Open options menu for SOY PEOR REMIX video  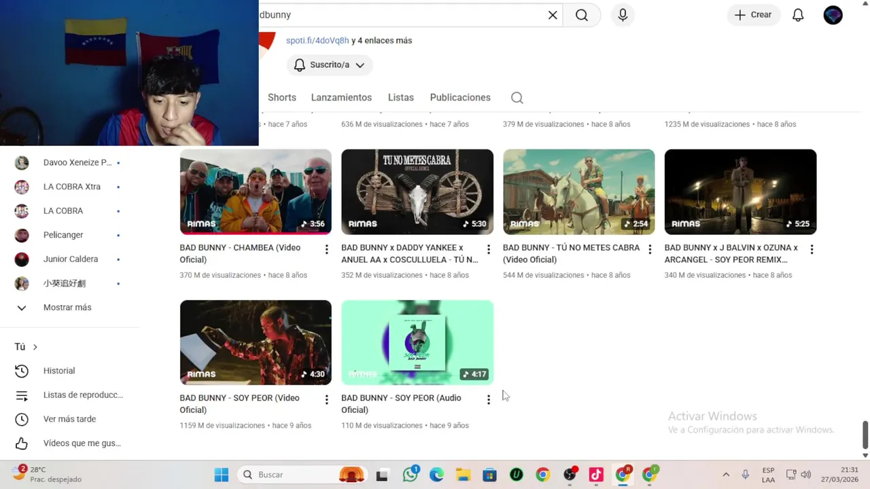[812, 249]
